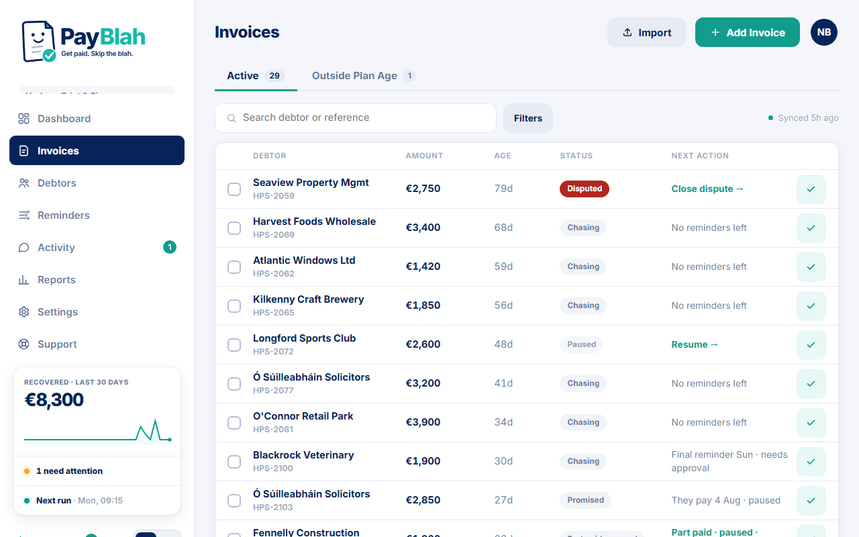Click checkmark button on the HPS-2077 row

811,384
